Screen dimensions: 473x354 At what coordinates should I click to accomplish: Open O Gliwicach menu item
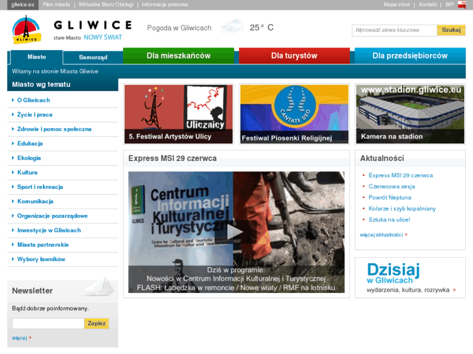pos(33,100)
